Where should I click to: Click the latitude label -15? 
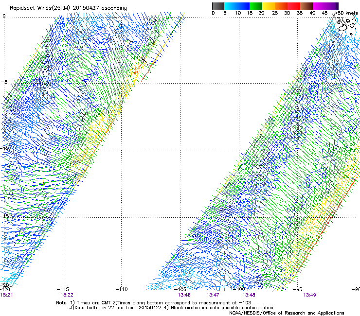[4, 216]
